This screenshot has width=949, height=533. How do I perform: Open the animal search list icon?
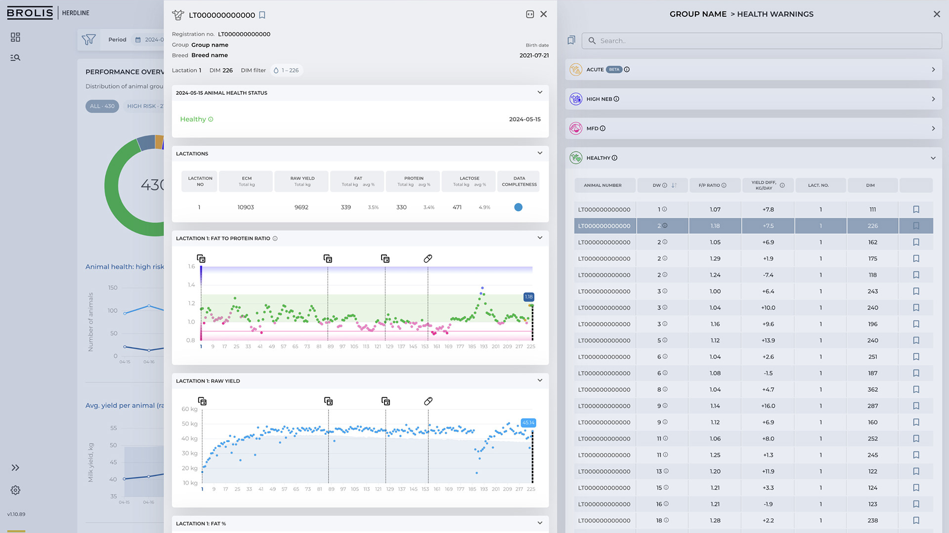[x=15, y=58]
